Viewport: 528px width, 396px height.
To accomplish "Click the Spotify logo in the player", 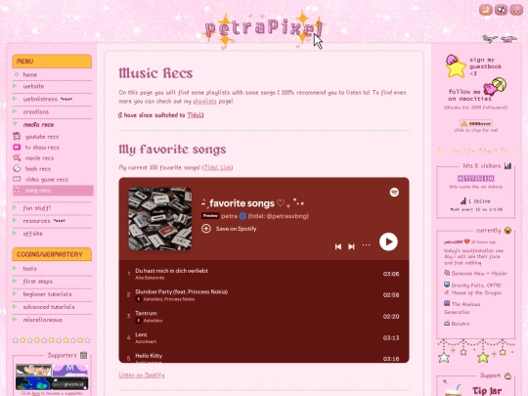I will coord(394,192).
